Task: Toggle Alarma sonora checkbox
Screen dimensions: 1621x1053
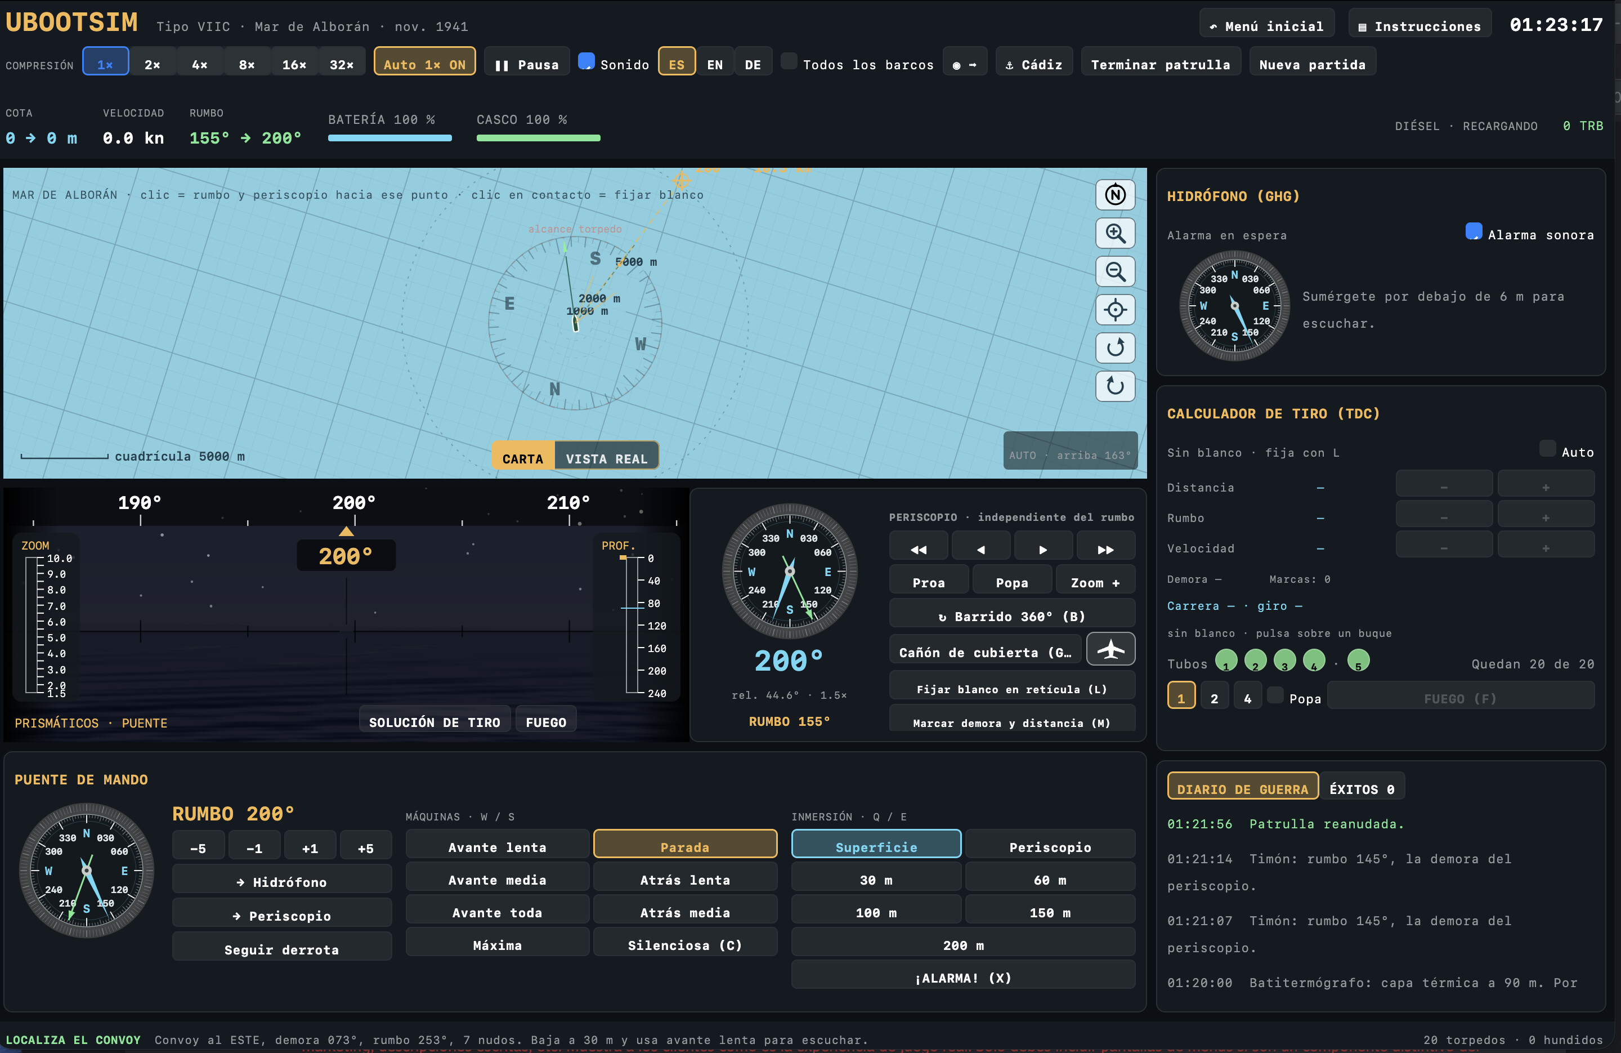Action: pos(1473,231)
